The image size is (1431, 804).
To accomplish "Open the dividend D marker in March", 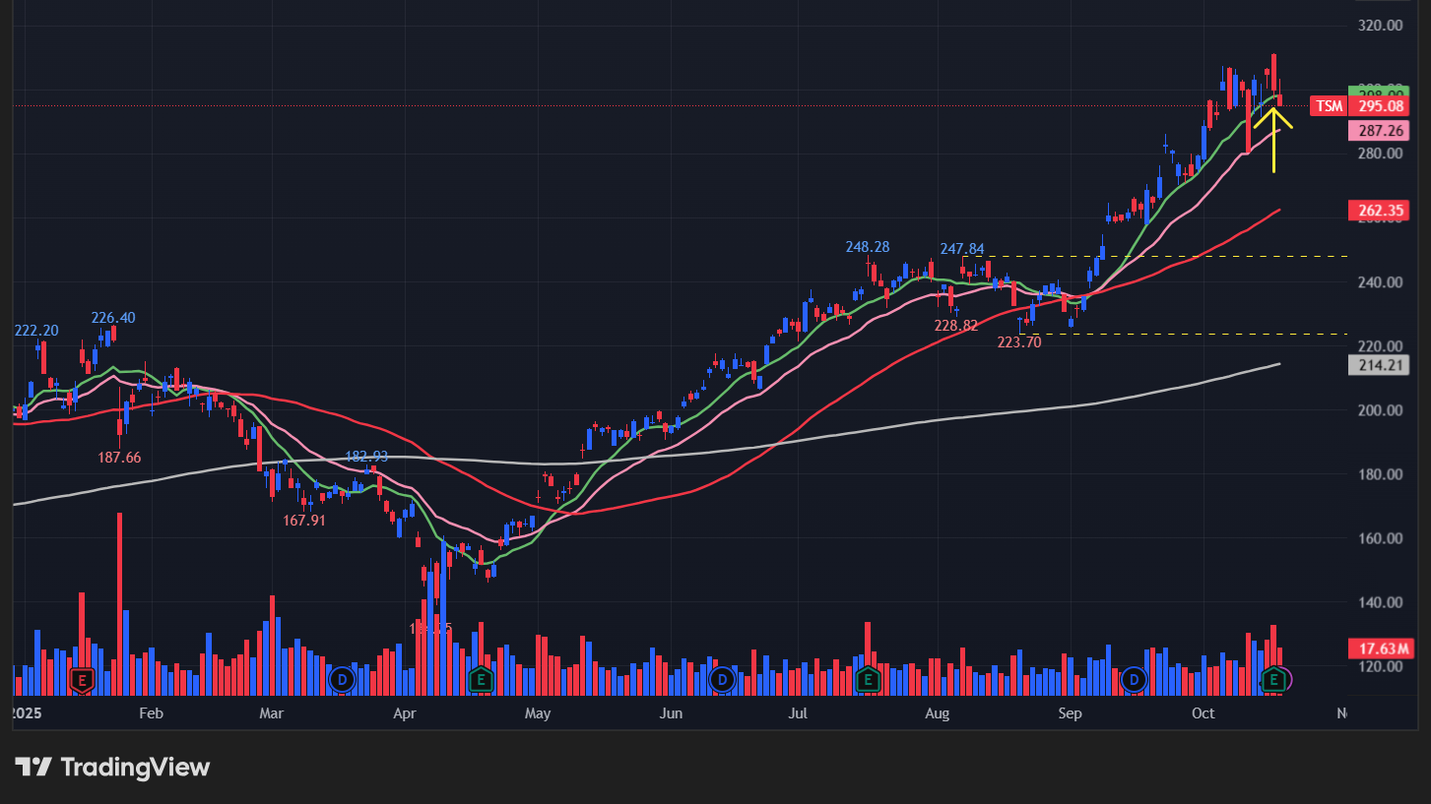I will point(342,679).
